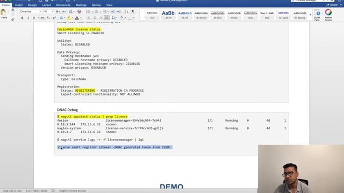
Task: Click the Paste clipboard icon
Action: pos(4,12)
